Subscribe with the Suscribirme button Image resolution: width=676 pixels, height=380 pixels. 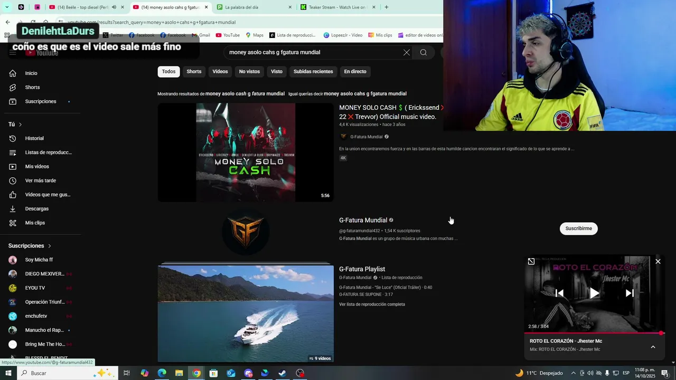pos(579,229)
